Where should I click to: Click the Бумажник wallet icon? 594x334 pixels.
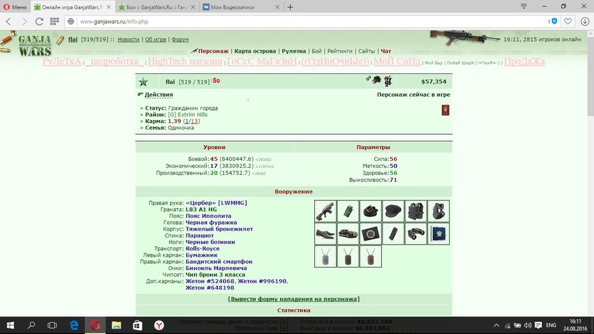[370, 234]
